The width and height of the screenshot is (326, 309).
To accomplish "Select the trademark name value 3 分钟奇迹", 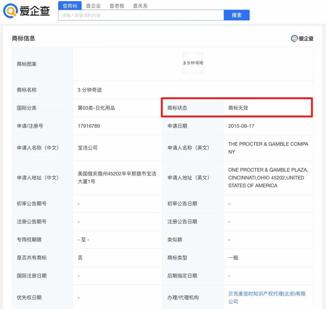I will point(90,90).
